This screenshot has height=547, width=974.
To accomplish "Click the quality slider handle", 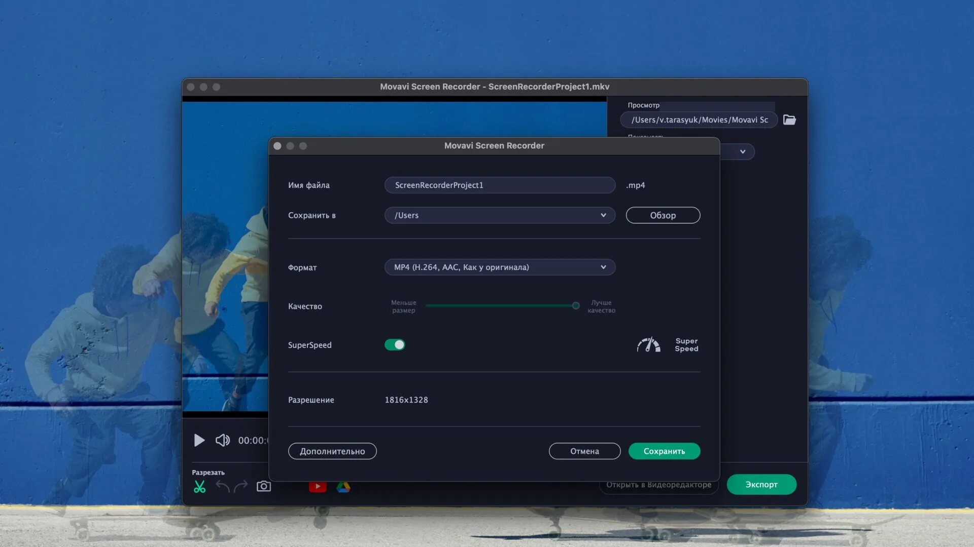I will click(576, 305).
